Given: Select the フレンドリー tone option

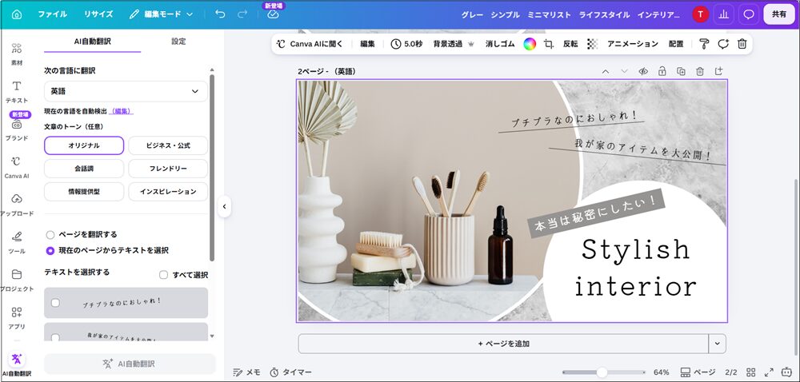Looking at the screenshot, I should 168,169.
